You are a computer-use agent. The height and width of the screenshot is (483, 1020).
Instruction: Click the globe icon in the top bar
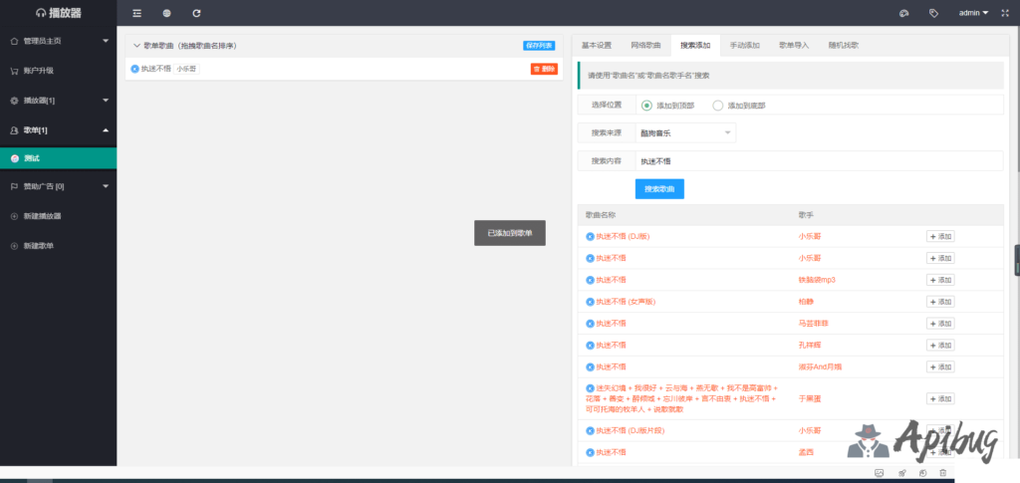(x=166, y=13)
